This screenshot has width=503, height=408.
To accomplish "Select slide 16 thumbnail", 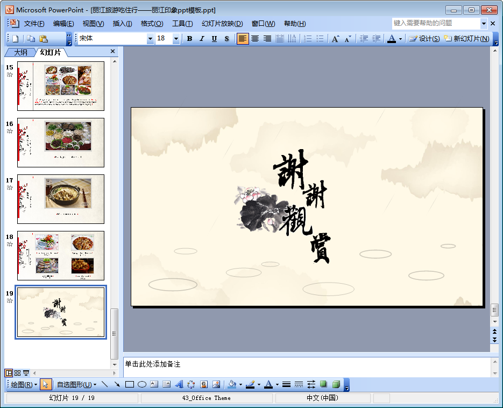I will click(x=61, y=143).
